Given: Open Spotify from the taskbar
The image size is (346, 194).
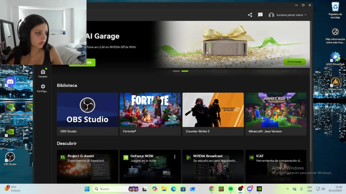Looking at the screenshot, I should [231, 189].
